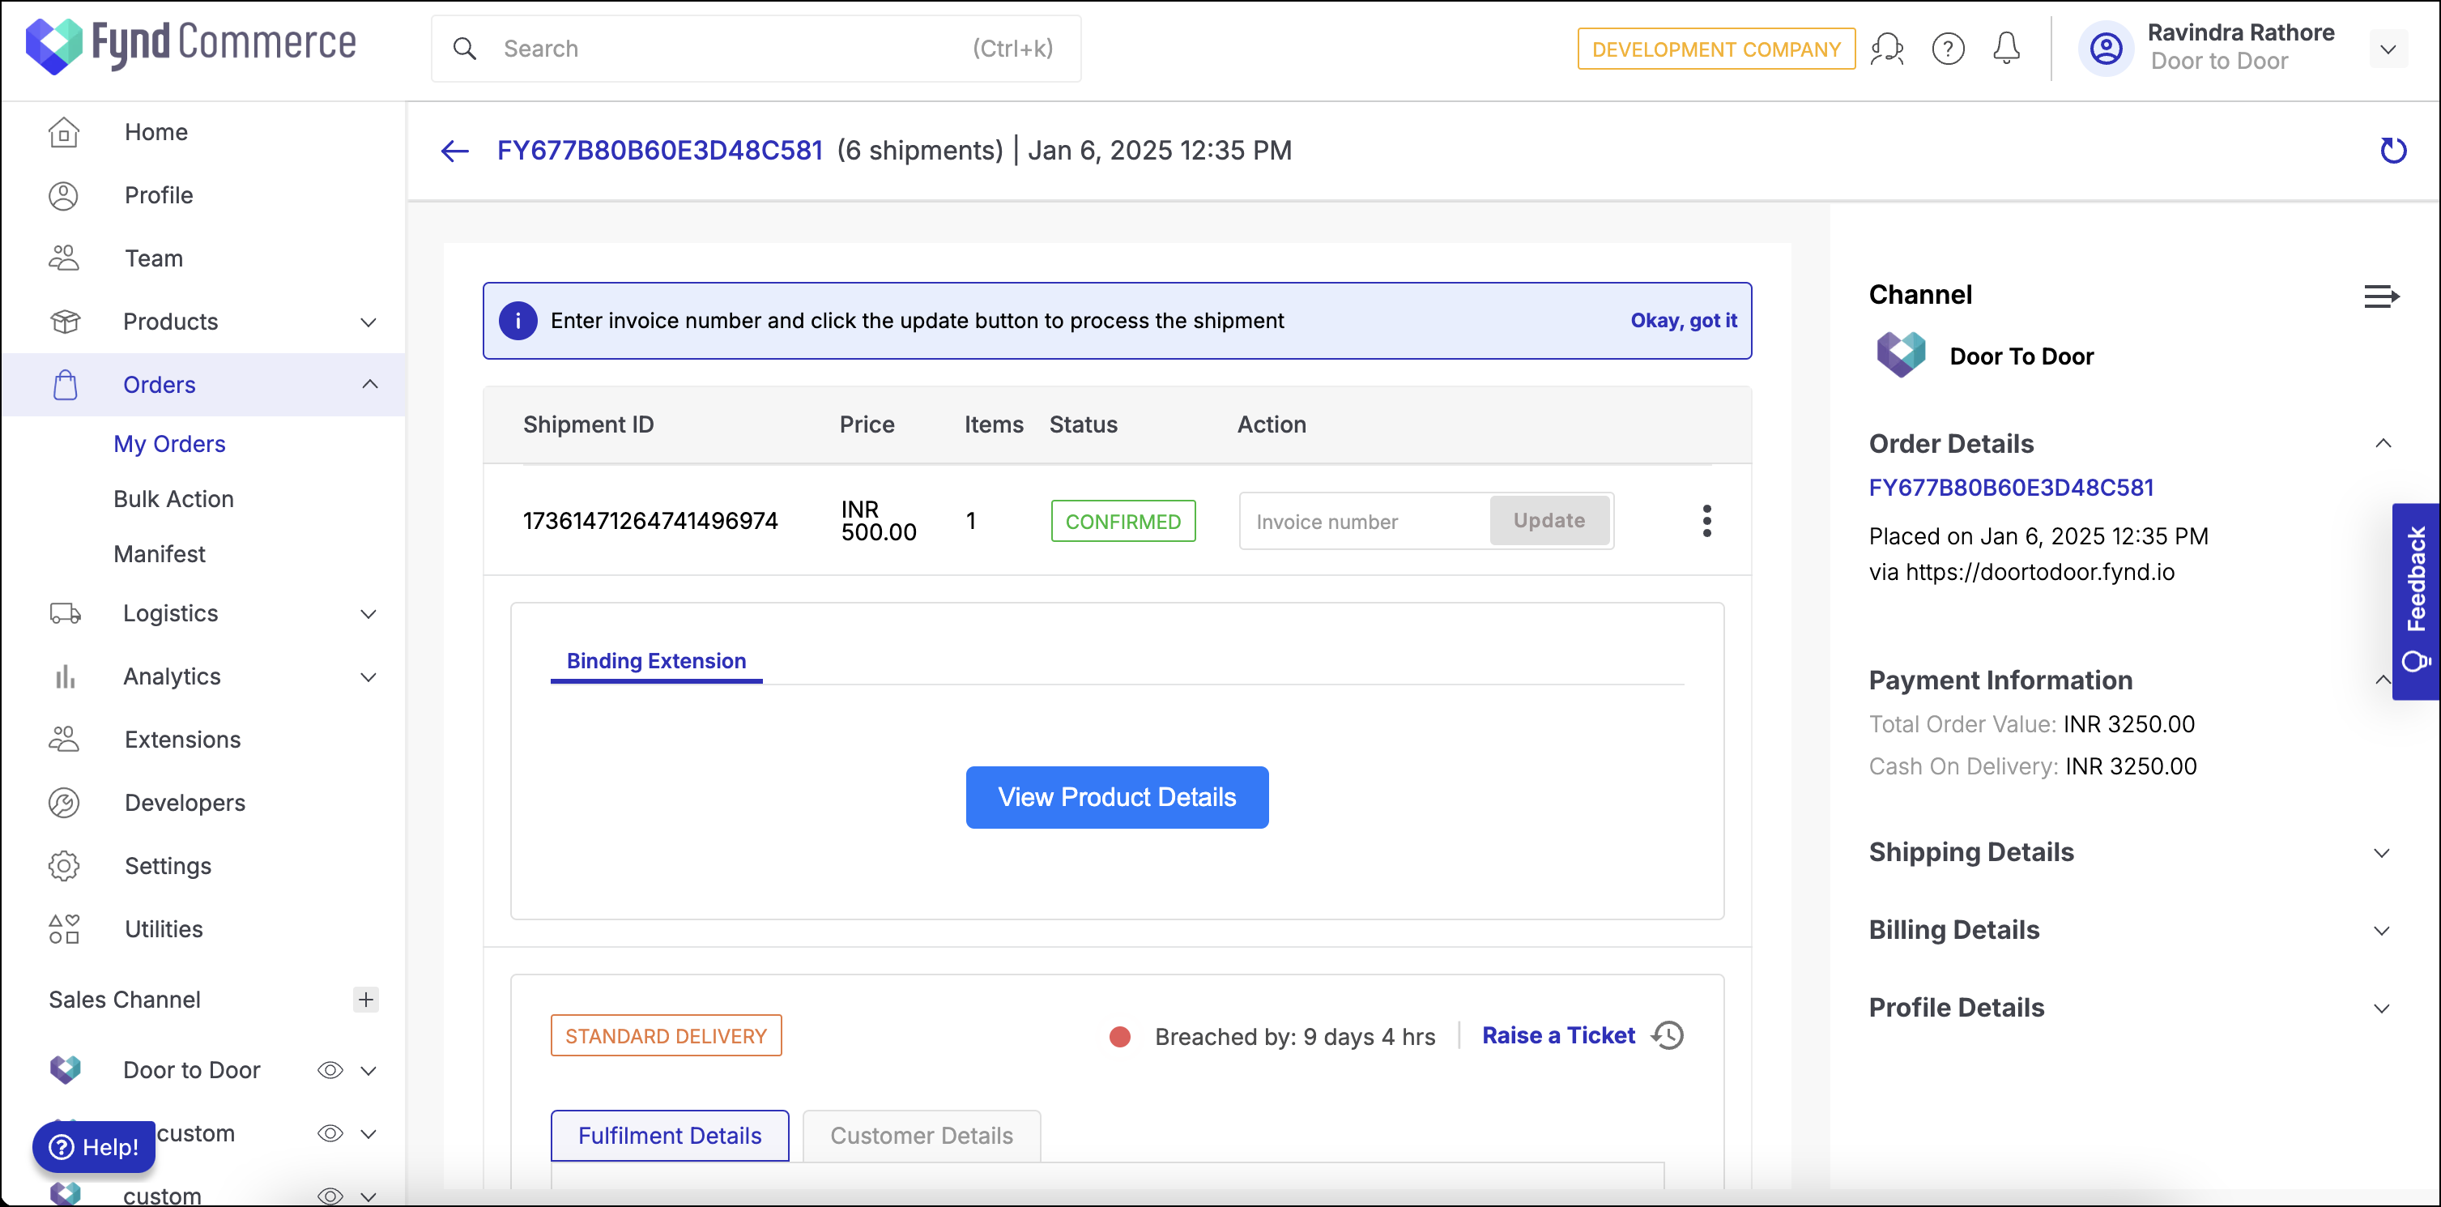The image size is (2441, 1207).
Task: Click Analytics in the sidebar
Action: (x=172, y=676)
